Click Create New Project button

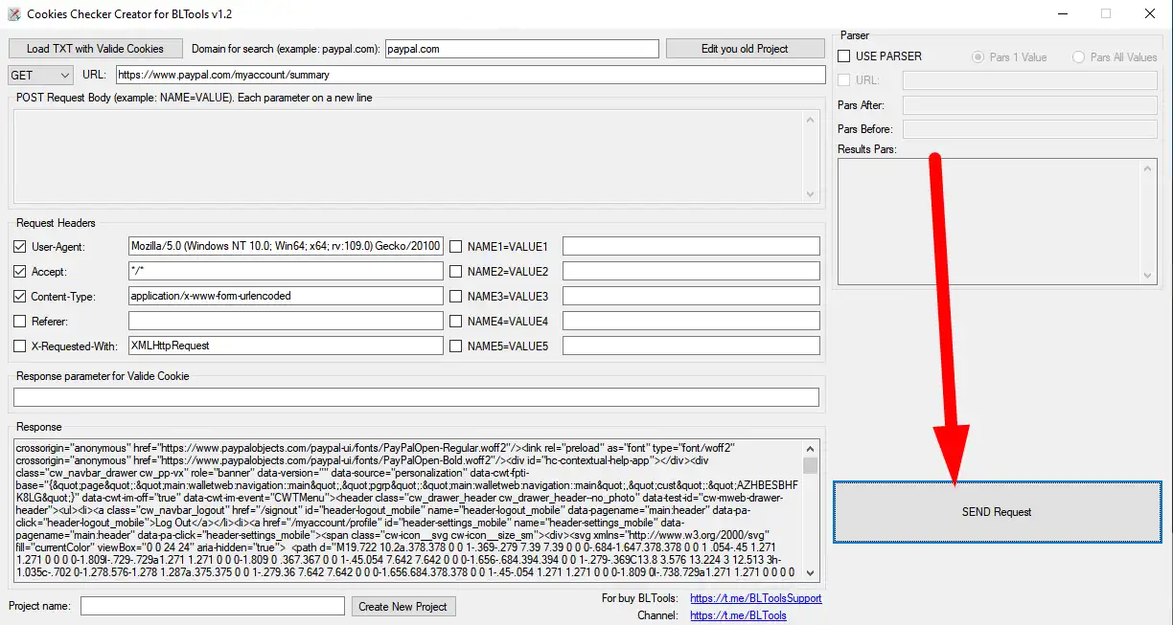(x=402, y=606)
